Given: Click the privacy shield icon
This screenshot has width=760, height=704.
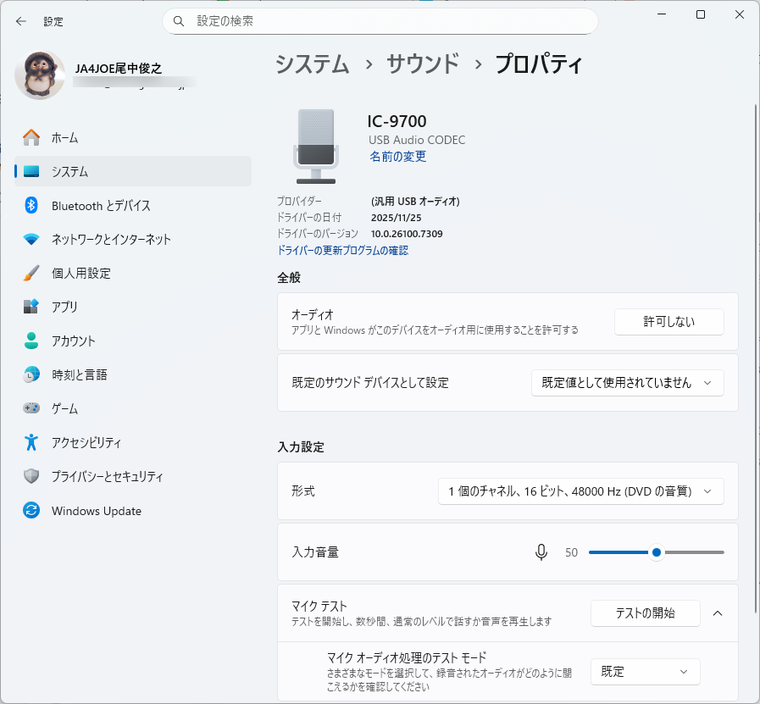Looking at the screenshot, I should pyautogui.click(x=31, y=476).
